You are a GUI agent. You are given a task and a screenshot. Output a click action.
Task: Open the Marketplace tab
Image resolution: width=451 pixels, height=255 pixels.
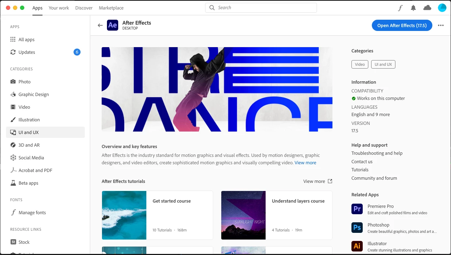pyautogui.click(x=111, y=8)
